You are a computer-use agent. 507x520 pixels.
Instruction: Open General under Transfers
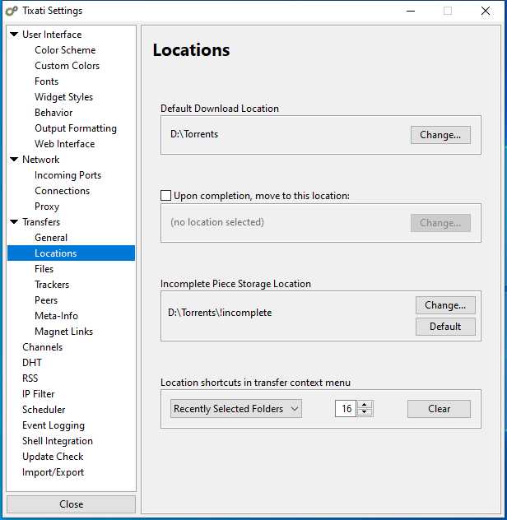[51, 238]
